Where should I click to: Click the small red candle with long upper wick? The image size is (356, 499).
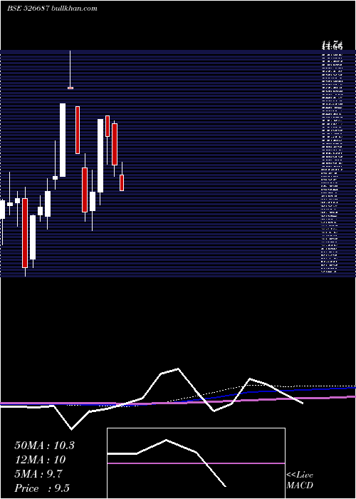pos(70,88)
